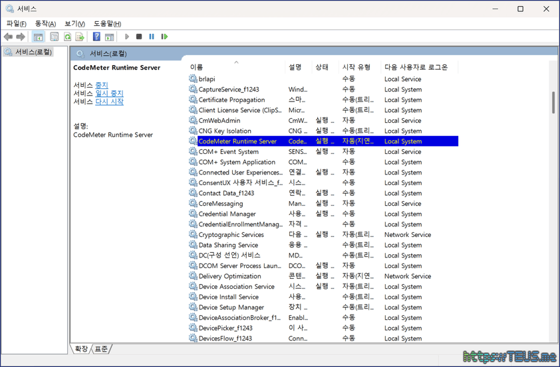The width and height of the screenshot is (560, 367).
Task: Click the 중지 link to stop the service
Action: pyautogui.click(x=101, y=85)
